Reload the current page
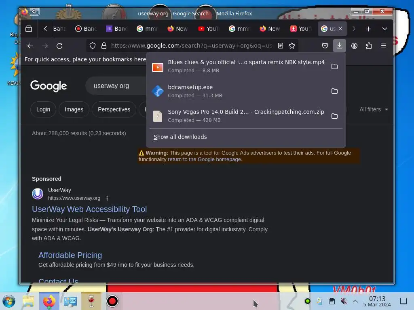The width and height of the screenshot is (414, 310). (59, 46)
